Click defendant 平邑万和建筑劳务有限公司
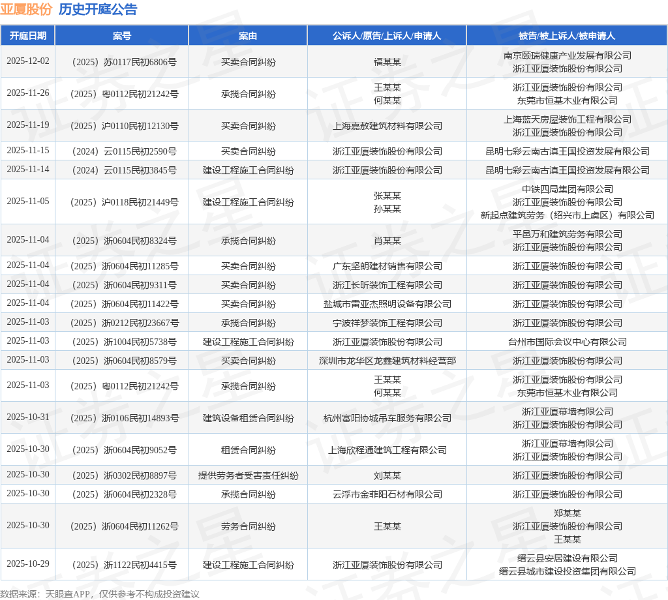Image resolution: width=668 pixels, height=600 pixels. (x=568, y=234)
